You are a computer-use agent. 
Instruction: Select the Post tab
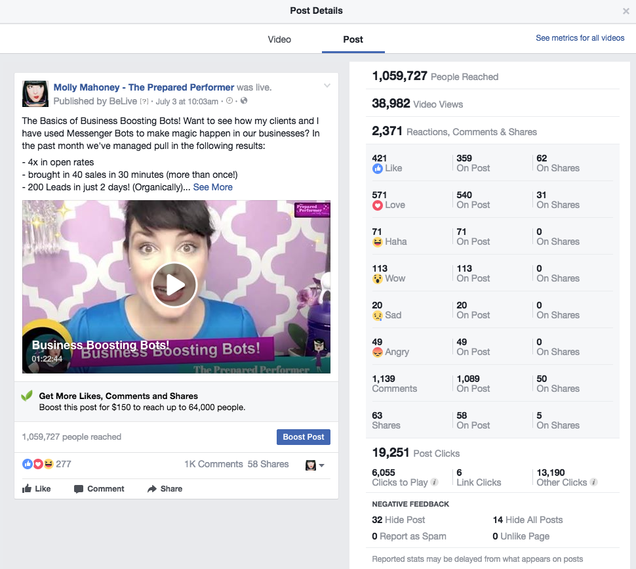(x=353, y=39)
